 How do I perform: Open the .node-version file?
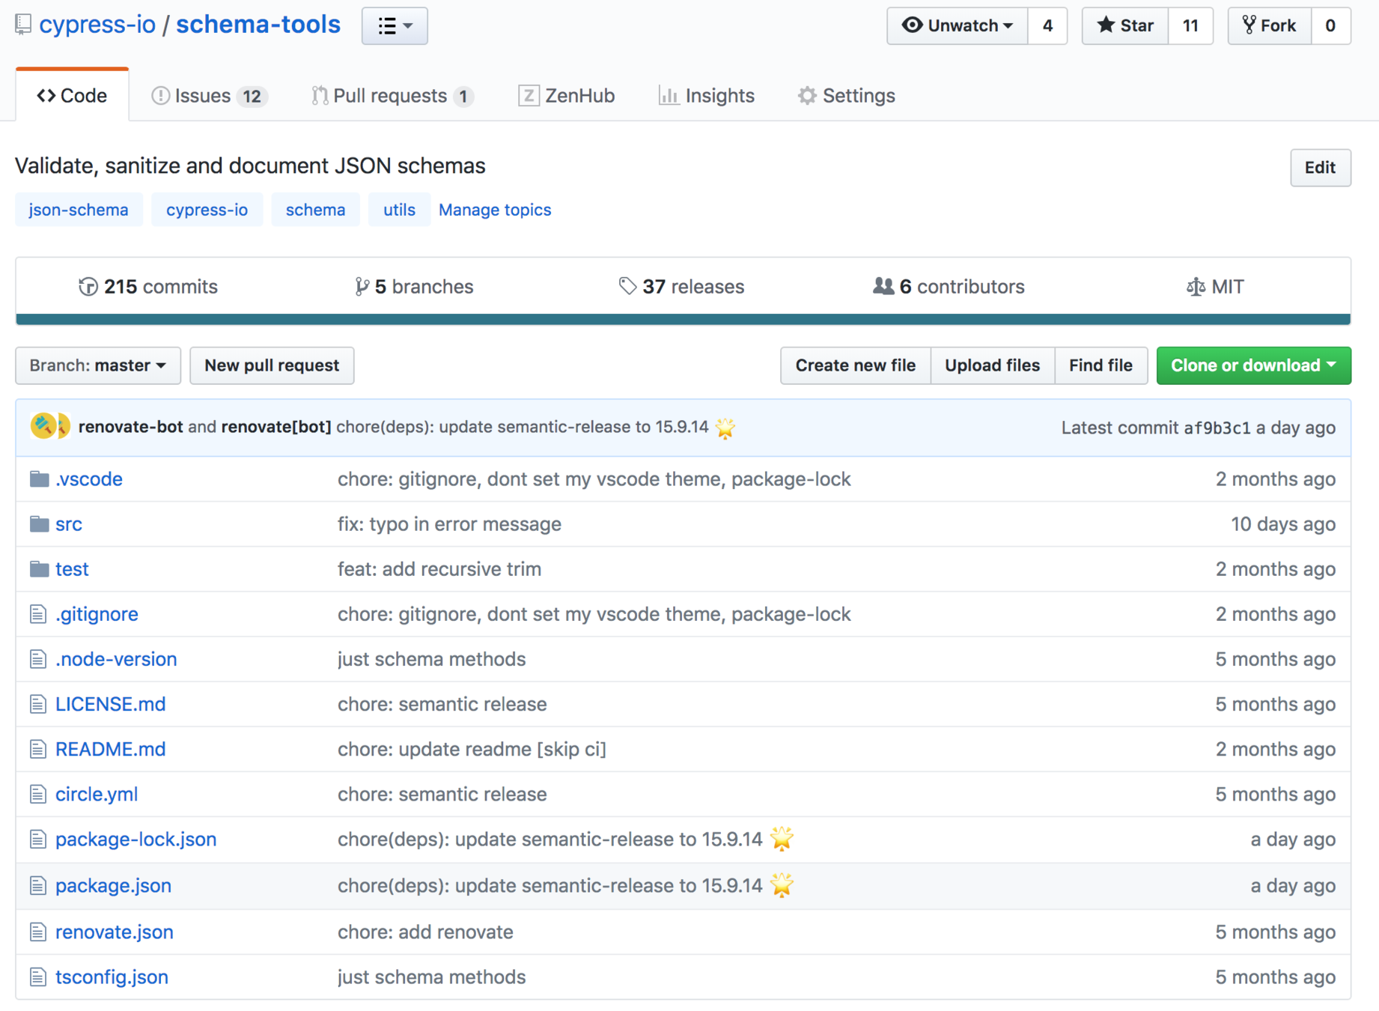click(x=116, y=659)
